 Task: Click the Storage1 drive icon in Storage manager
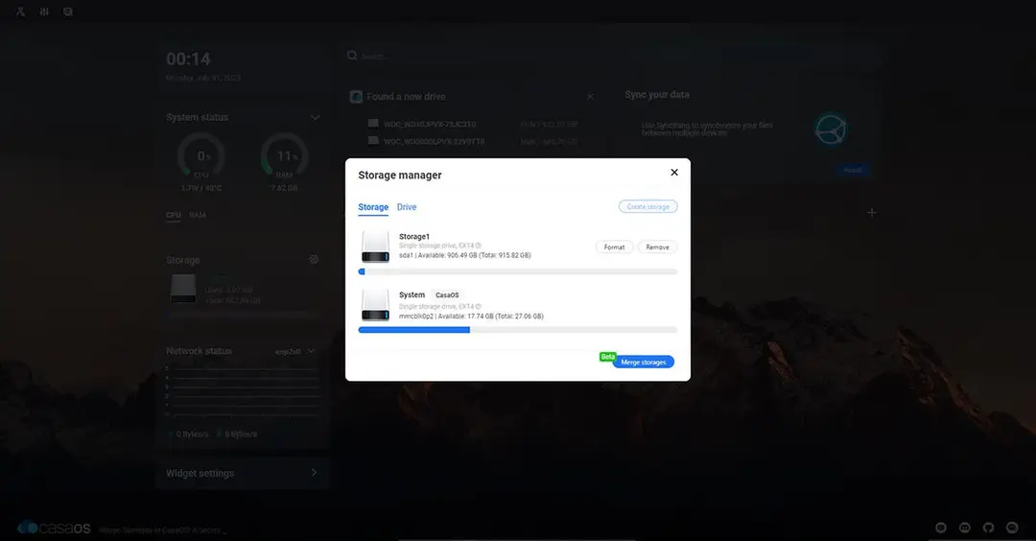click(375, 247)
